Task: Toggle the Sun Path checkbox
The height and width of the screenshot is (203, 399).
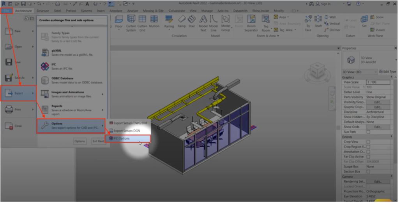Action: pos(368,132)
